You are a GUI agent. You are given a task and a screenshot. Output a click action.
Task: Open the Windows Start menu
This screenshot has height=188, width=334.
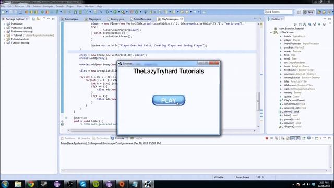click(5, 184)
